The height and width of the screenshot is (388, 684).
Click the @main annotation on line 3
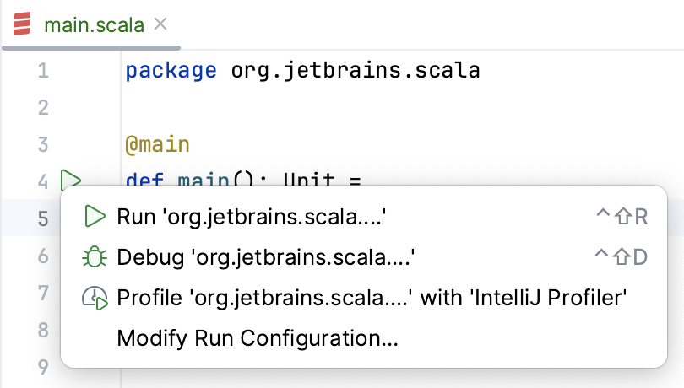point(157,144)
